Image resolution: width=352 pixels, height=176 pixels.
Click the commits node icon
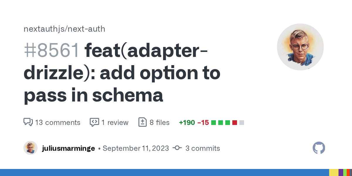coord(177,148)
